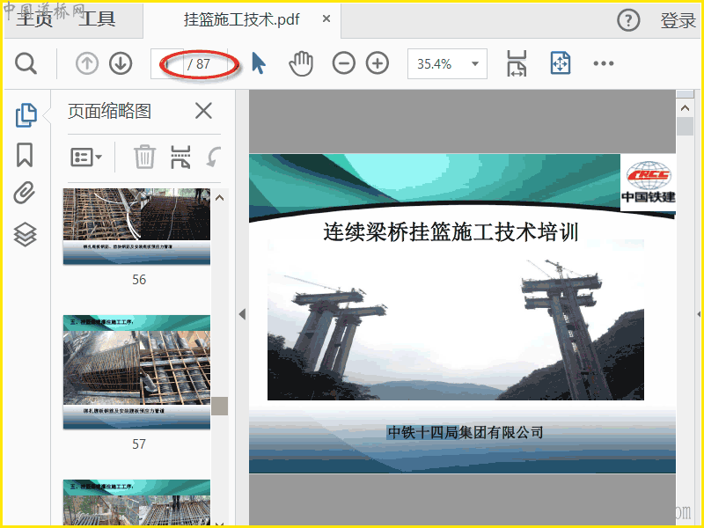Select the partially visible page 58 thumbnail
704x528 pixels.
coord(136,502)
